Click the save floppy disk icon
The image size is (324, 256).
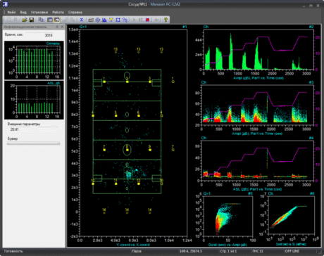click(x=32, y=20)
